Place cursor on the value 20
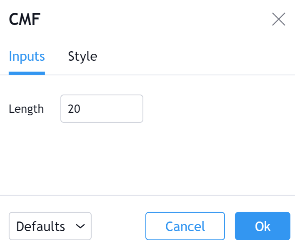The width and height of the screenshot is (295, 249). pos(74,109)
